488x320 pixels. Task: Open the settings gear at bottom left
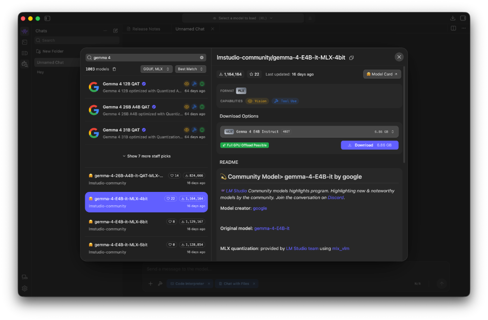(25, 289)
